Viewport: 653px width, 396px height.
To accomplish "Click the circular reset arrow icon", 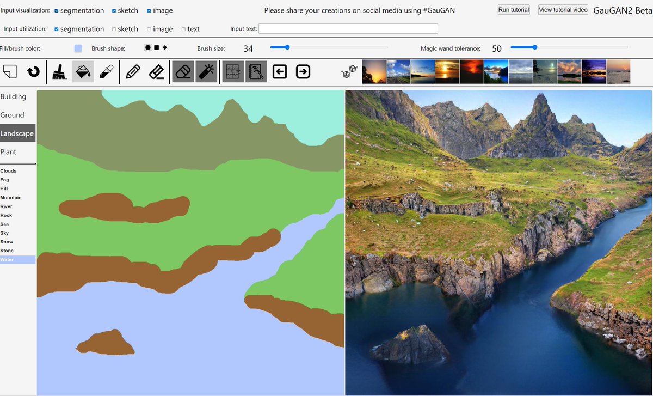I will pos(34,71).
